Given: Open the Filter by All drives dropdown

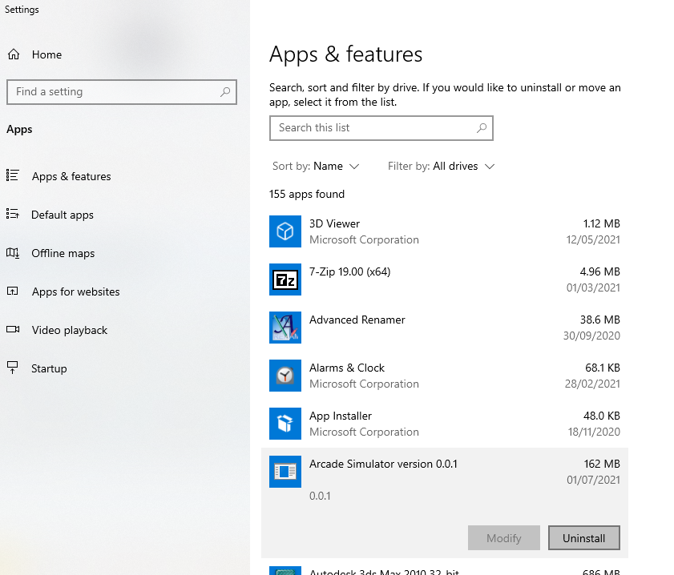Looking at the screenshot, I should pos(441,167).
